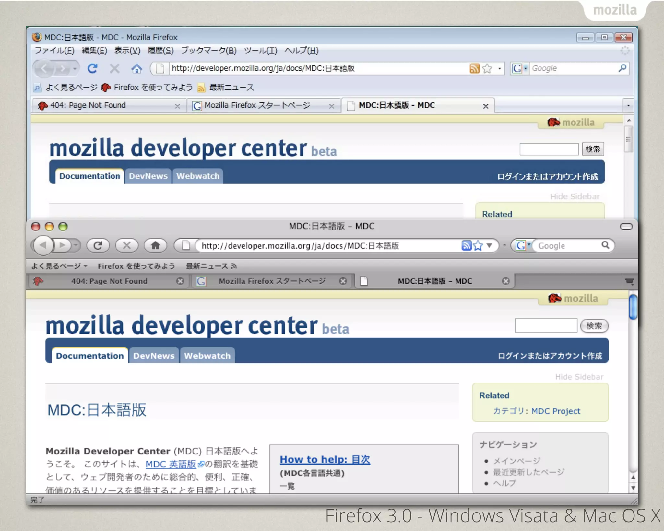This screenshot has height=531, width=664.
Task: Close the MDC:日本語版 tab in Mac Firefox
Action: click(506, 281)
